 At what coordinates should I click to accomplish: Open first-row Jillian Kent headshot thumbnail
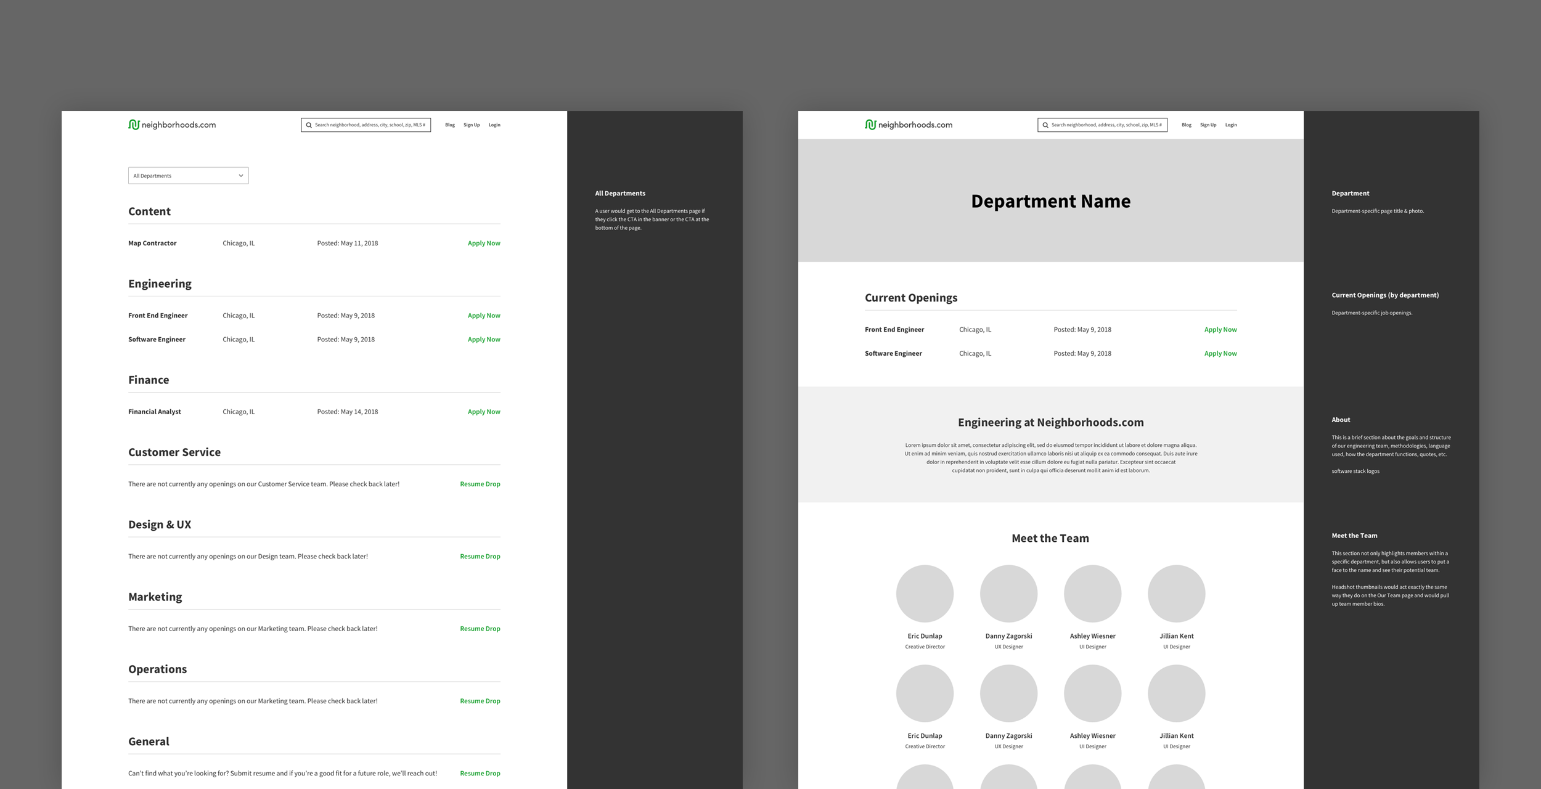pos(1176,594)
